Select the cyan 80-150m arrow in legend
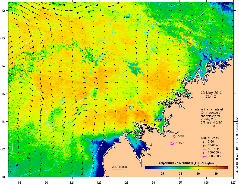Viewport: 239px width, 185px height. [204, 149]
